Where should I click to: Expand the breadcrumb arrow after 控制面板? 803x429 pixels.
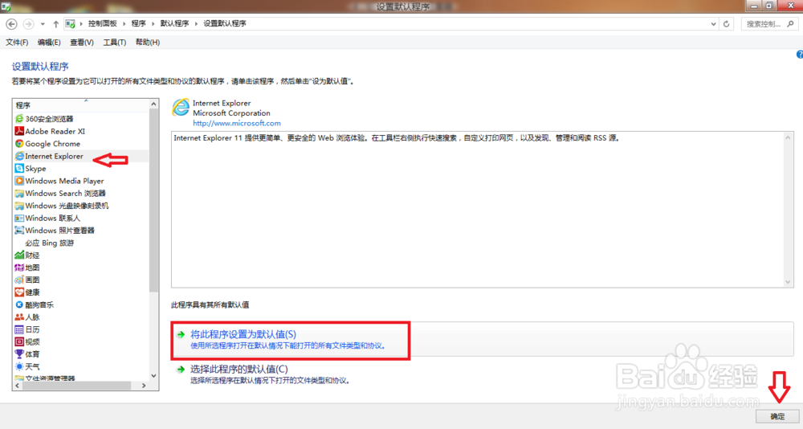click(124, 23)
